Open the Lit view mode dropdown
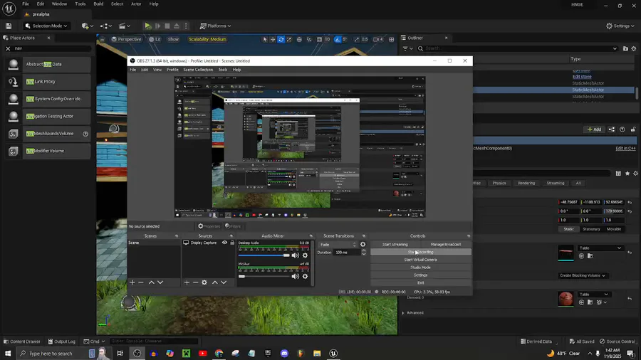The width and height of the screenshot is (641, 360). pos(155,39)
